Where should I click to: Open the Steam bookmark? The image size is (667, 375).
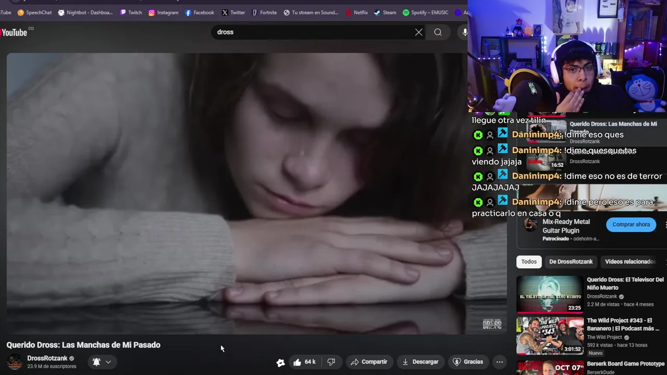tap(385, 12)
